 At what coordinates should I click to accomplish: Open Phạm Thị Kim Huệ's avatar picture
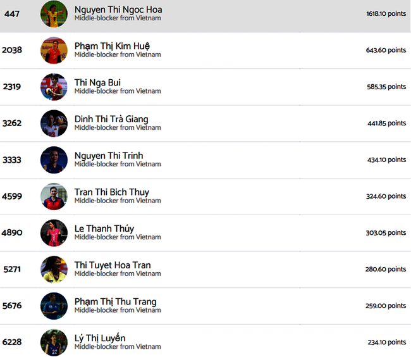(54, 51)
